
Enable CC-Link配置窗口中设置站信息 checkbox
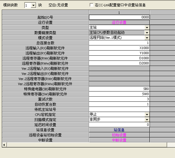[91, 5]
